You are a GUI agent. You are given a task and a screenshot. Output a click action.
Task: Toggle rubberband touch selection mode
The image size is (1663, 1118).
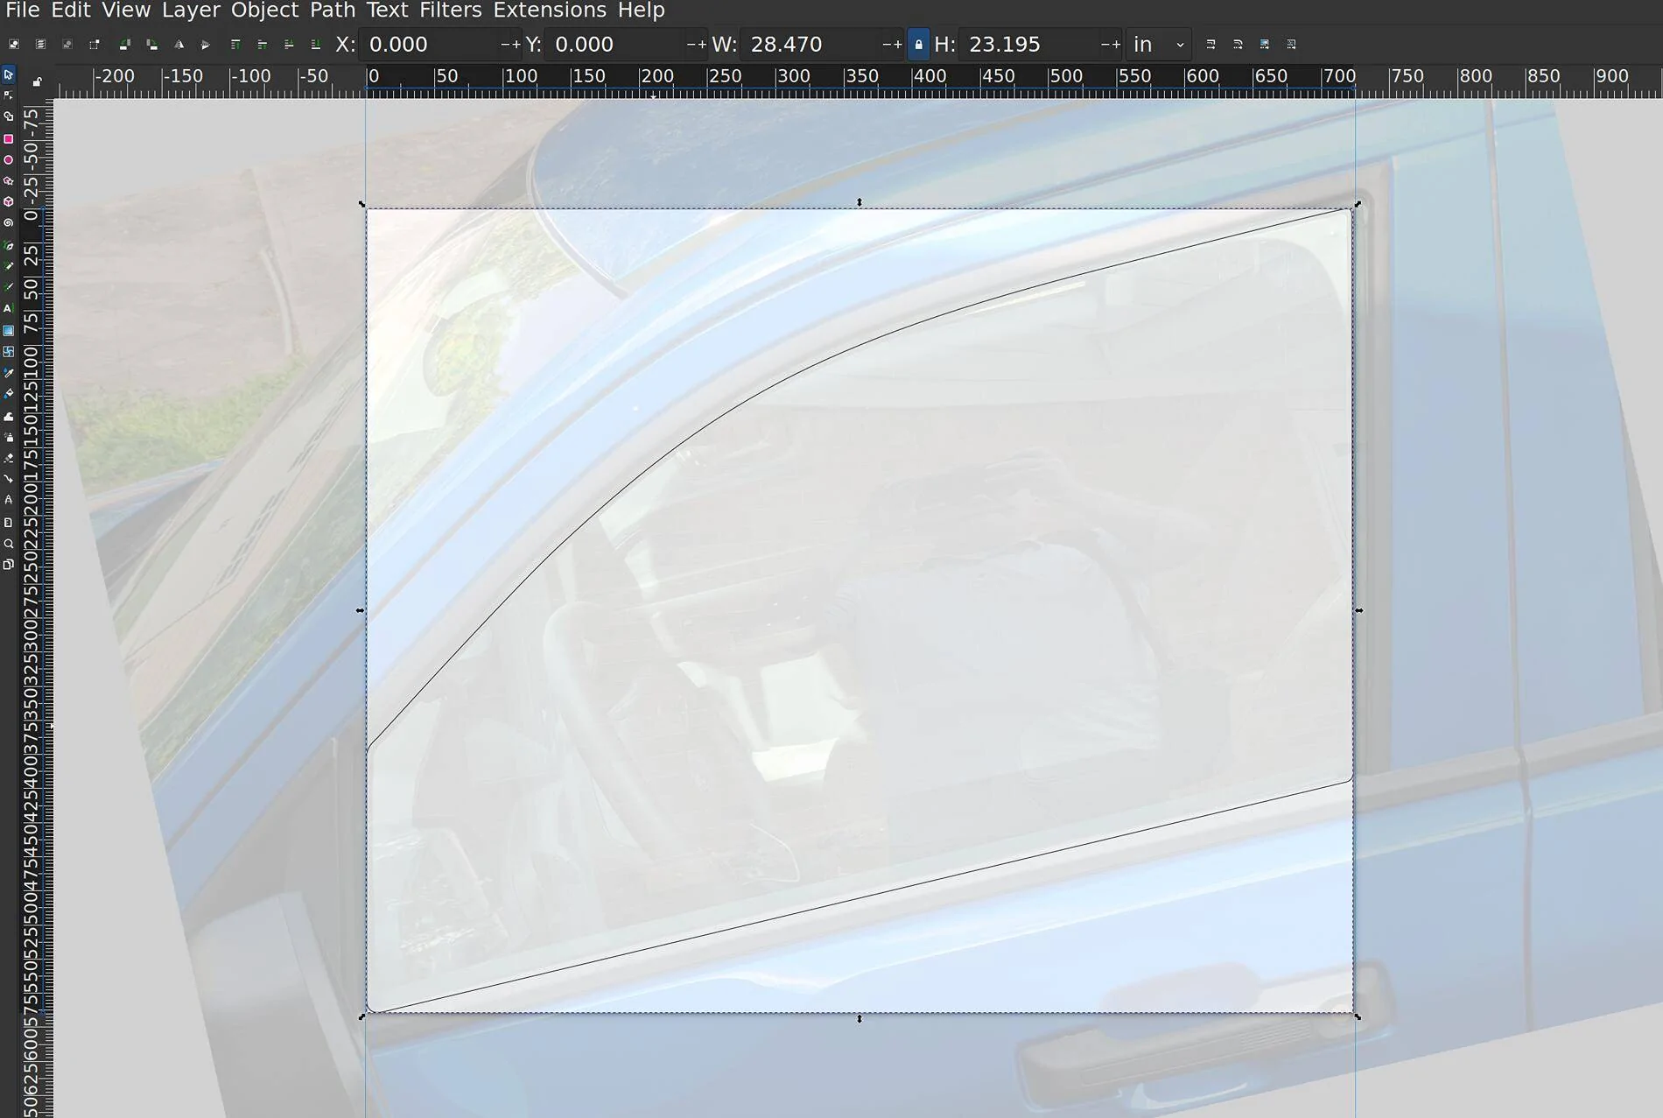coord(95,45)
